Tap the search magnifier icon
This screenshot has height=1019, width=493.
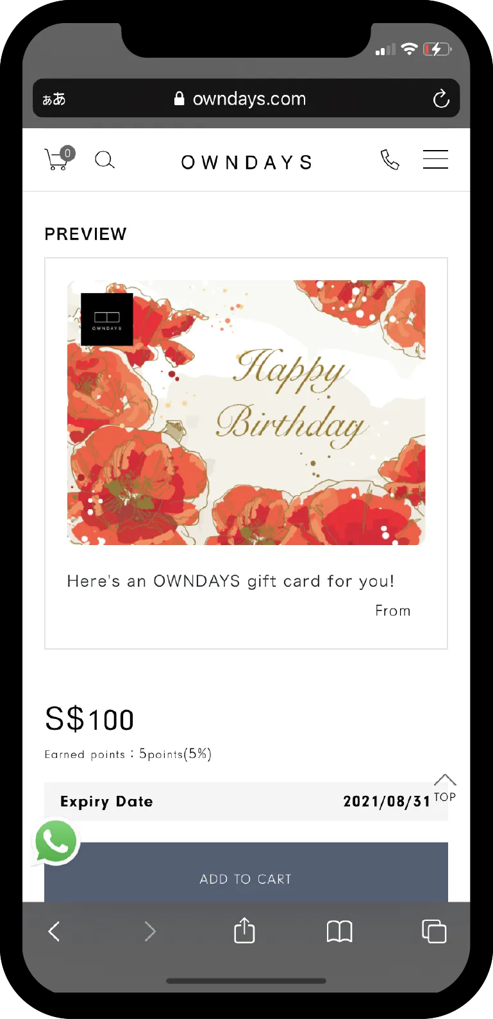coord(104,160)
